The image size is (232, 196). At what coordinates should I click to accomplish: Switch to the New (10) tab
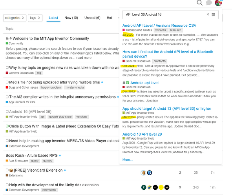click(71, 18)
